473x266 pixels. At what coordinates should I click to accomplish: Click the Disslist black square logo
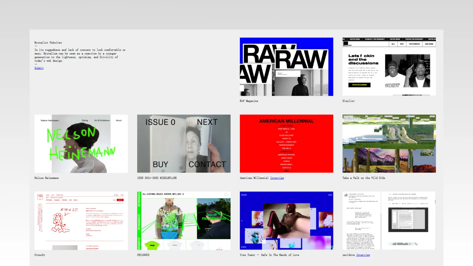tap(346, 43)
